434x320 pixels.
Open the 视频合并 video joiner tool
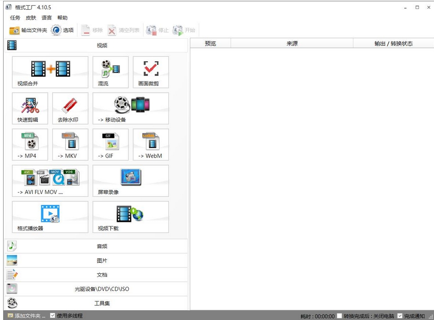pyautogui.click(x=50, y=72)
